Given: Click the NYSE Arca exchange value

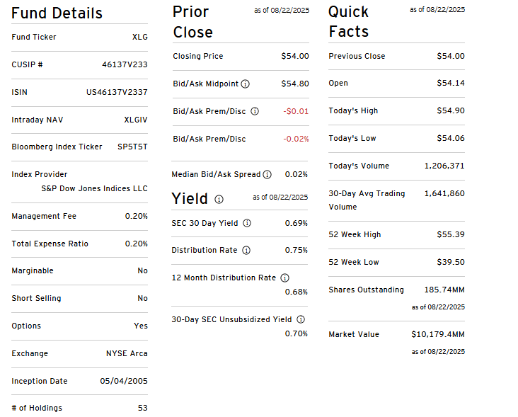Looking at the screenshot, I should click(127, 353).
